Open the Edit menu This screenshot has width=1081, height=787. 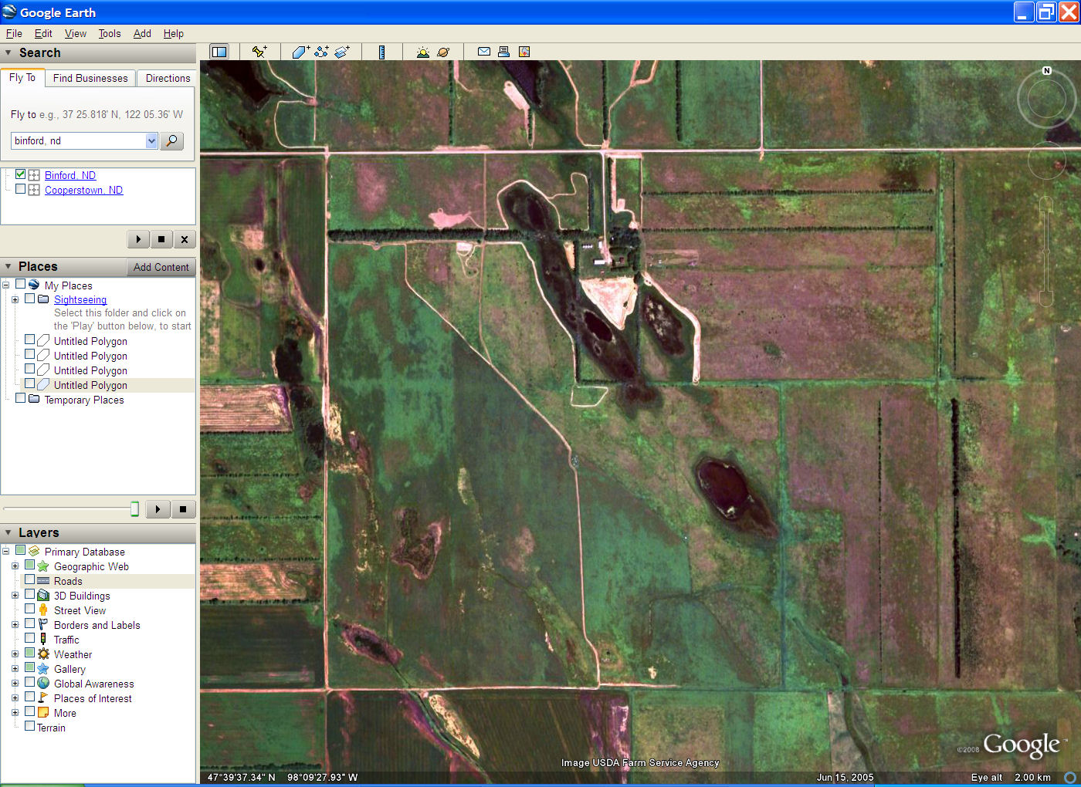click(x=43, y=33)
